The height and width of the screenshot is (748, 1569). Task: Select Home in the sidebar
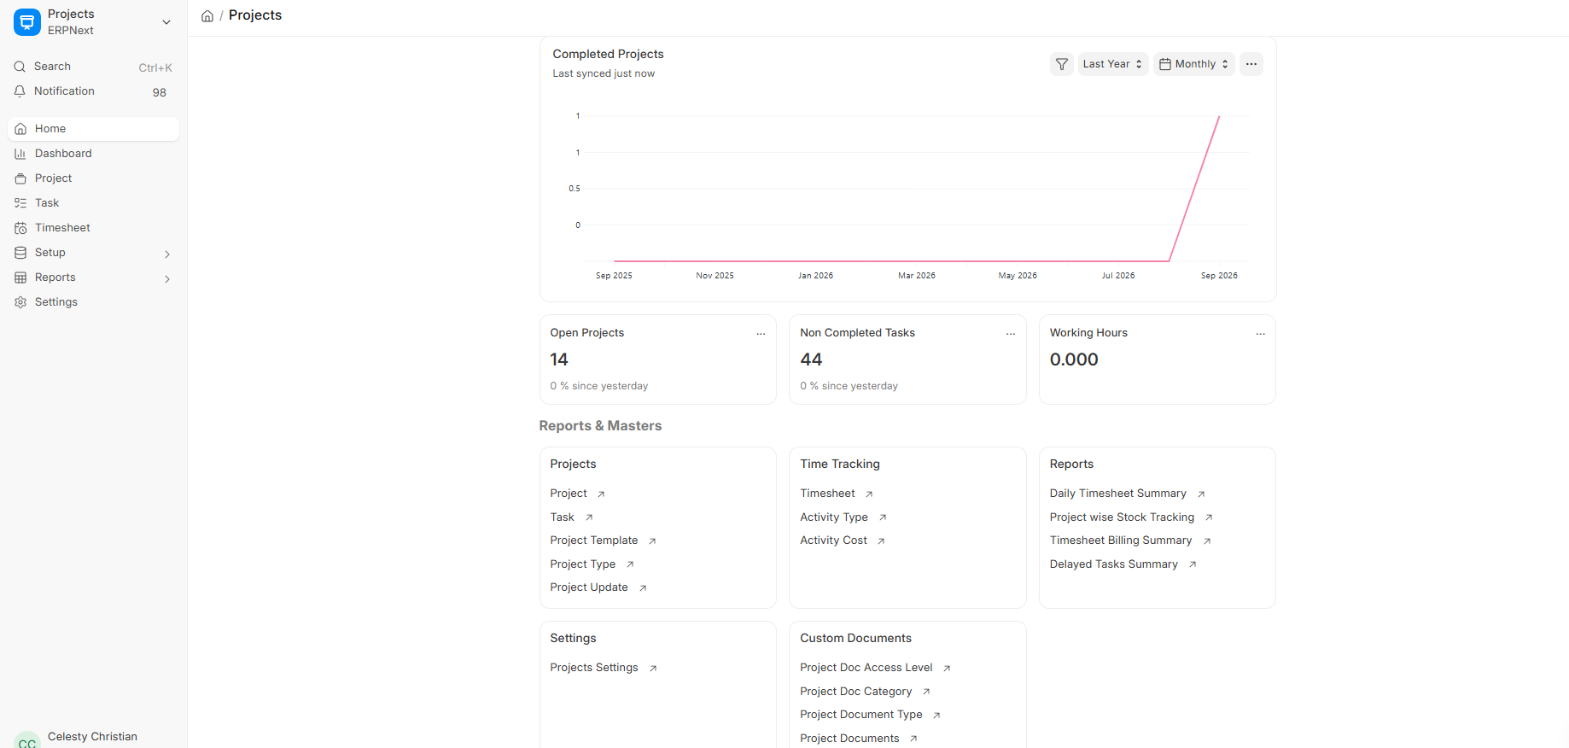coord(93,129)
